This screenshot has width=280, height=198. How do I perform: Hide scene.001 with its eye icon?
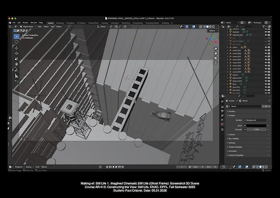pyautogui.click(x=266, y=50)
